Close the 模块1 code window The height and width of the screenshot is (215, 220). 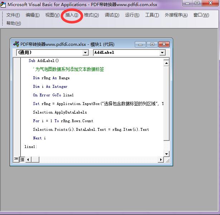point(164,44)
